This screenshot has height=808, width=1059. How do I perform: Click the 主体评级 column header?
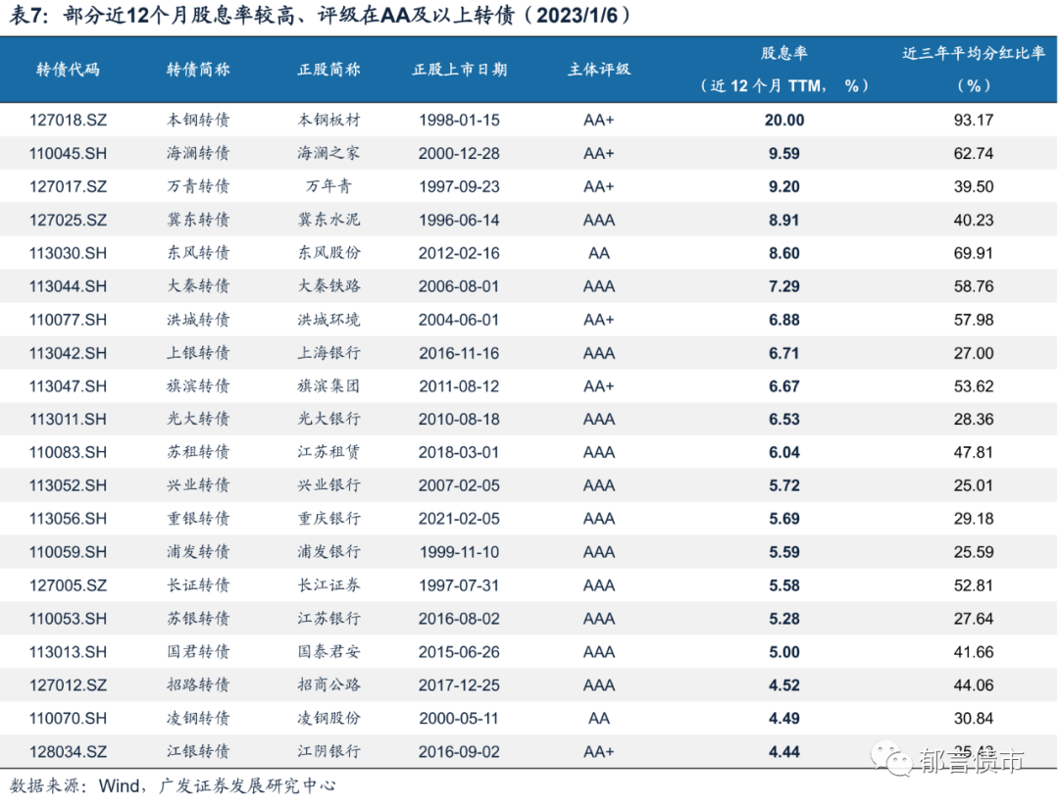(x=599, y=70)
